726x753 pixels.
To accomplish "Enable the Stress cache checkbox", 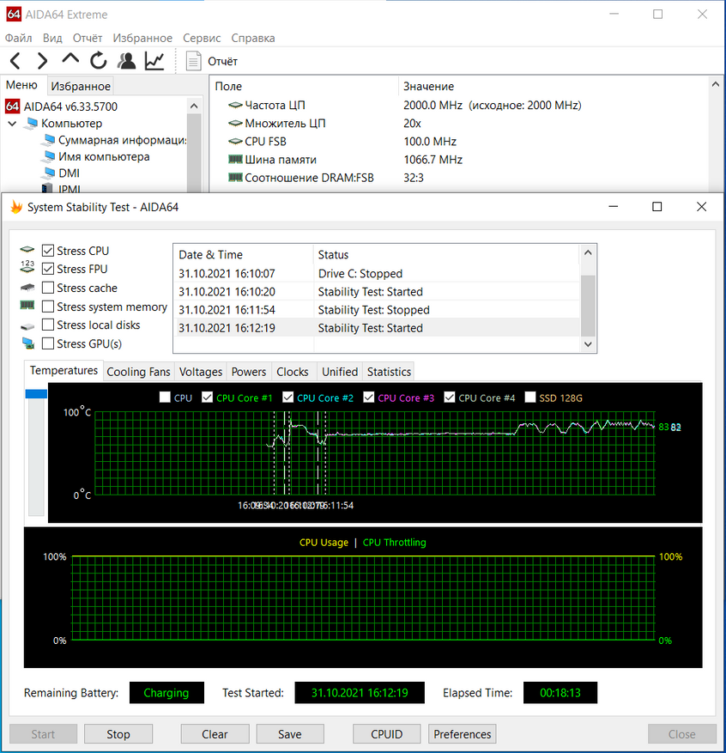I will click(47, 287).
